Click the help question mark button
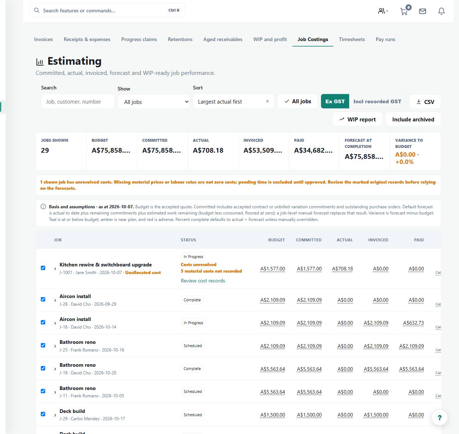Screen dimensions: 459x434 (439, 418)
